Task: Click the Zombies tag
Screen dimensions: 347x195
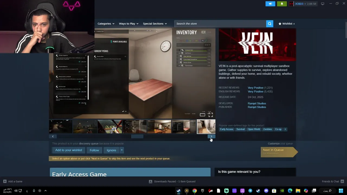Action: pyautogui.click(x=267, y=129)
